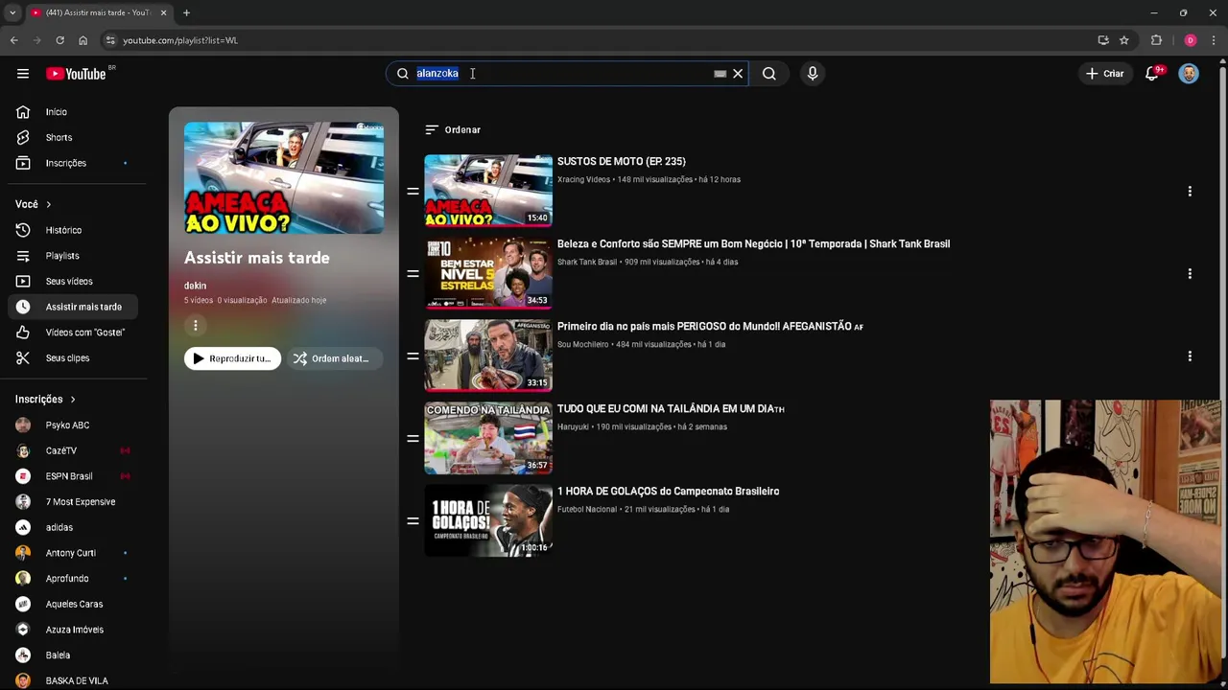The image size is (1228, 690).
Task: Click the drag handle beside SUSTOS DE MOTO
Action: coord(413,191)
